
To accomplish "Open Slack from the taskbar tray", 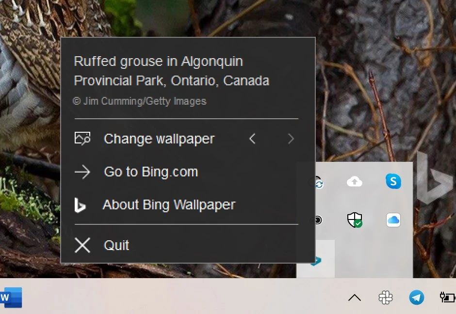I will pyautogui.click(x=386, y=298).
